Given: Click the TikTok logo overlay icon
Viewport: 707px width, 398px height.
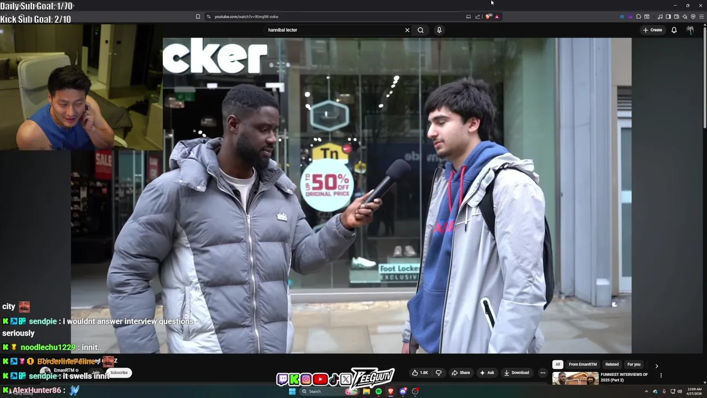Looking at the screenshot, I should click(334, 380).
